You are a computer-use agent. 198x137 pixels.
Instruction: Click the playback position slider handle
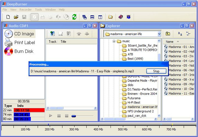(x=74, y=116)
